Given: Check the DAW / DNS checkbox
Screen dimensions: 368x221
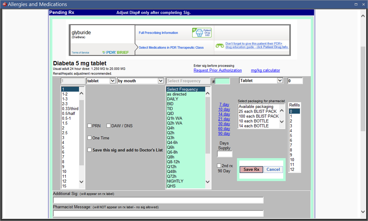Looking at the screenshot, I should 108,126.
